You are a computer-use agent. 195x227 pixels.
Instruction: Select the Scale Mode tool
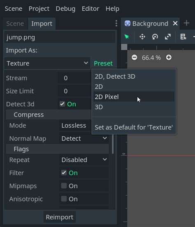click(168, 37)
